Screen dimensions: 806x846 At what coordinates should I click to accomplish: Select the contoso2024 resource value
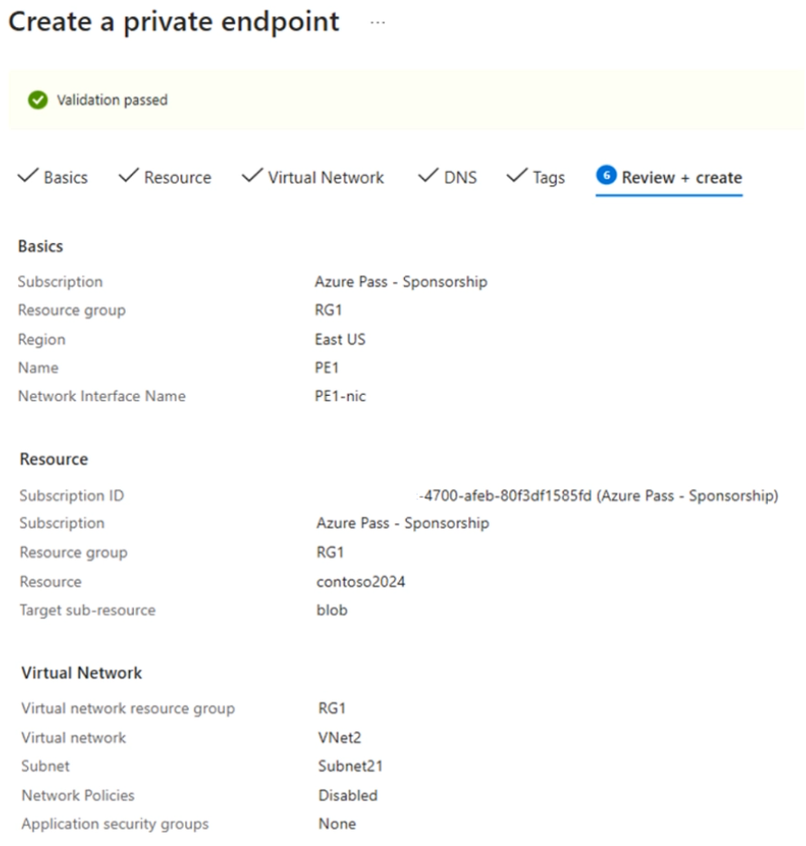[x=361, y=581]
